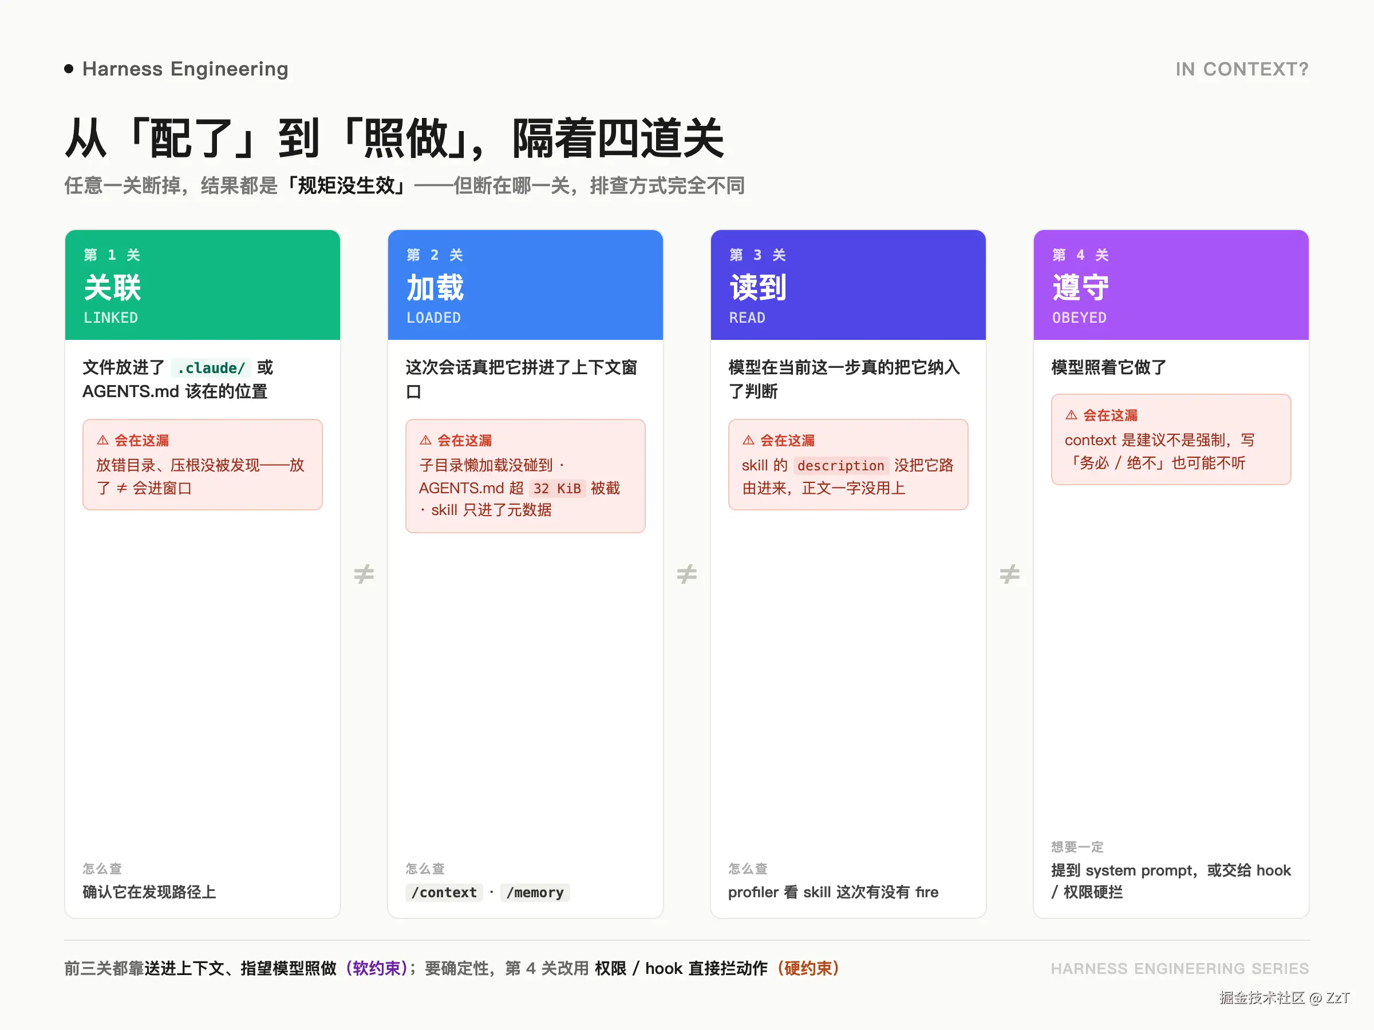Click the warning text 子目录懒加载没碰到
Viewport: 1374px width, 1030px height.
(485, 465)
